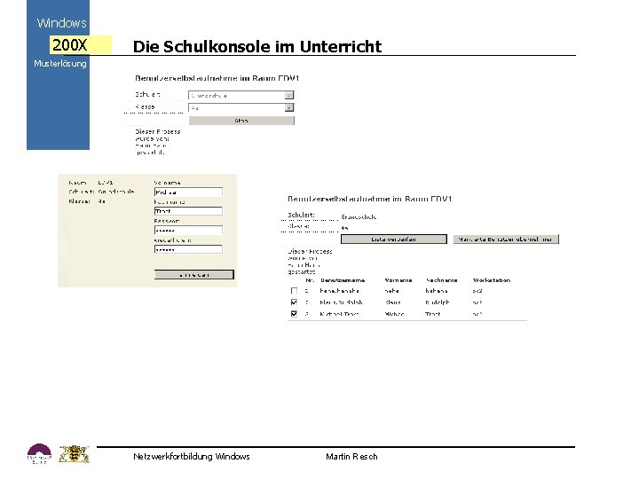Click the Markierte Benutzer übernehmen button
This screenshot has width=639, height=479.
506,239
